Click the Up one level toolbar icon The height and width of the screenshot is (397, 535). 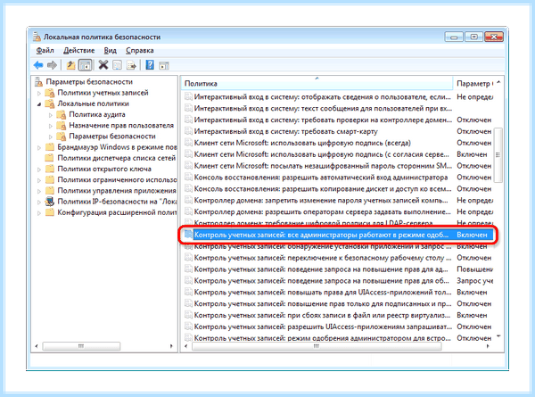[70, 64]
